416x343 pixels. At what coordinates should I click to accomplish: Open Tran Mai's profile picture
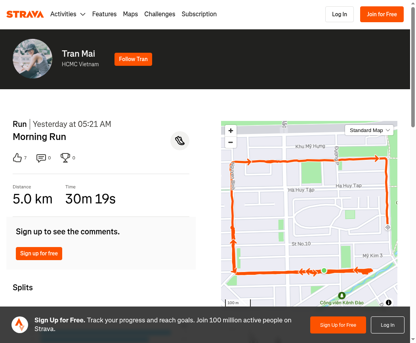point(32,59)
